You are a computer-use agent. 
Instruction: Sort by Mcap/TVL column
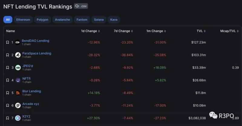pos(229,31)
